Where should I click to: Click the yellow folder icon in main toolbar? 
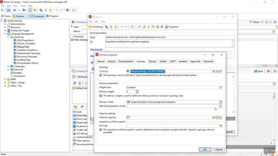coord(35,10)
